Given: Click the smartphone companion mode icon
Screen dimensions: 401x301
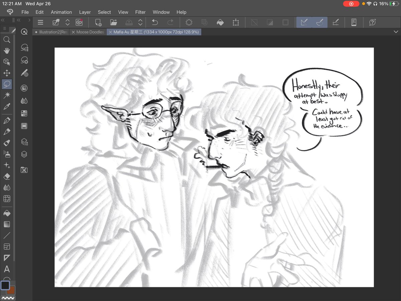Looking at the screenshot, I should click(354, 22).
